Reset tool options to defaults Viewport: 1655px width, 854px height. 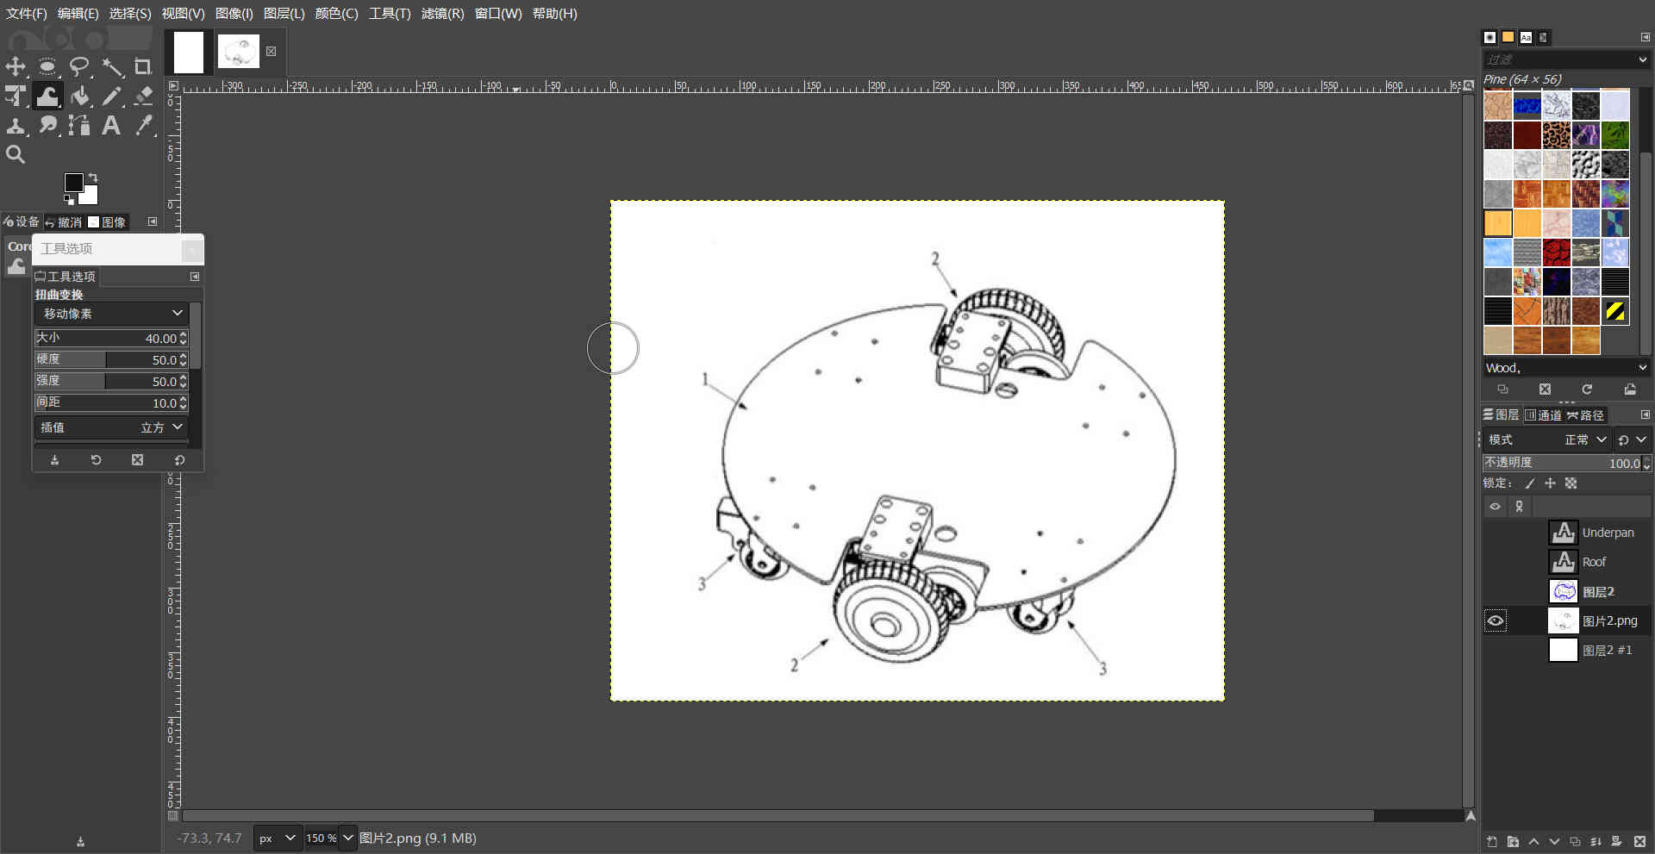[179, 460]
